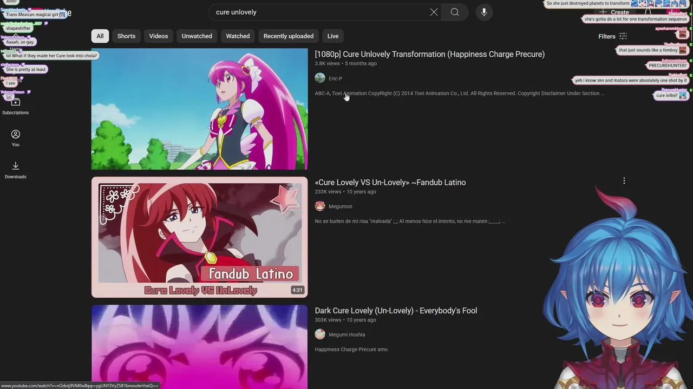Open '[1080p] Cure Unlovely Transformation' title link
Image resolution: width=693 pixels, height=389 pixels.
point(430,54)
